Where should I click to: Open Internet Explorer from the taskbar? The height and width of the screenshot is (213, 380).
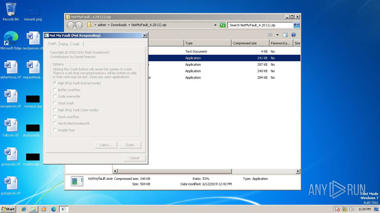coord(24,209)
